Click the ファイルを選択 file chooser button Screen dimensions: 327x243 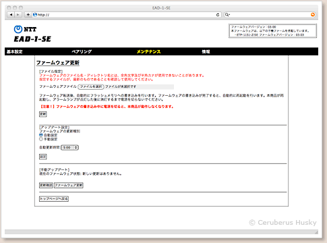click(91, 86)
